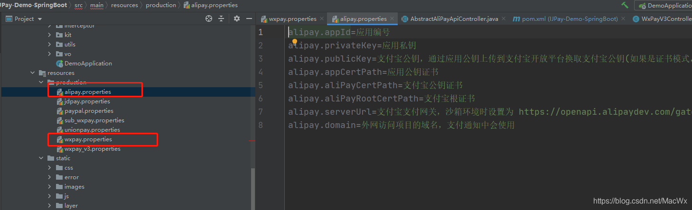
Task: Expand the vo folder arrow
Action: tap(50, 54)
